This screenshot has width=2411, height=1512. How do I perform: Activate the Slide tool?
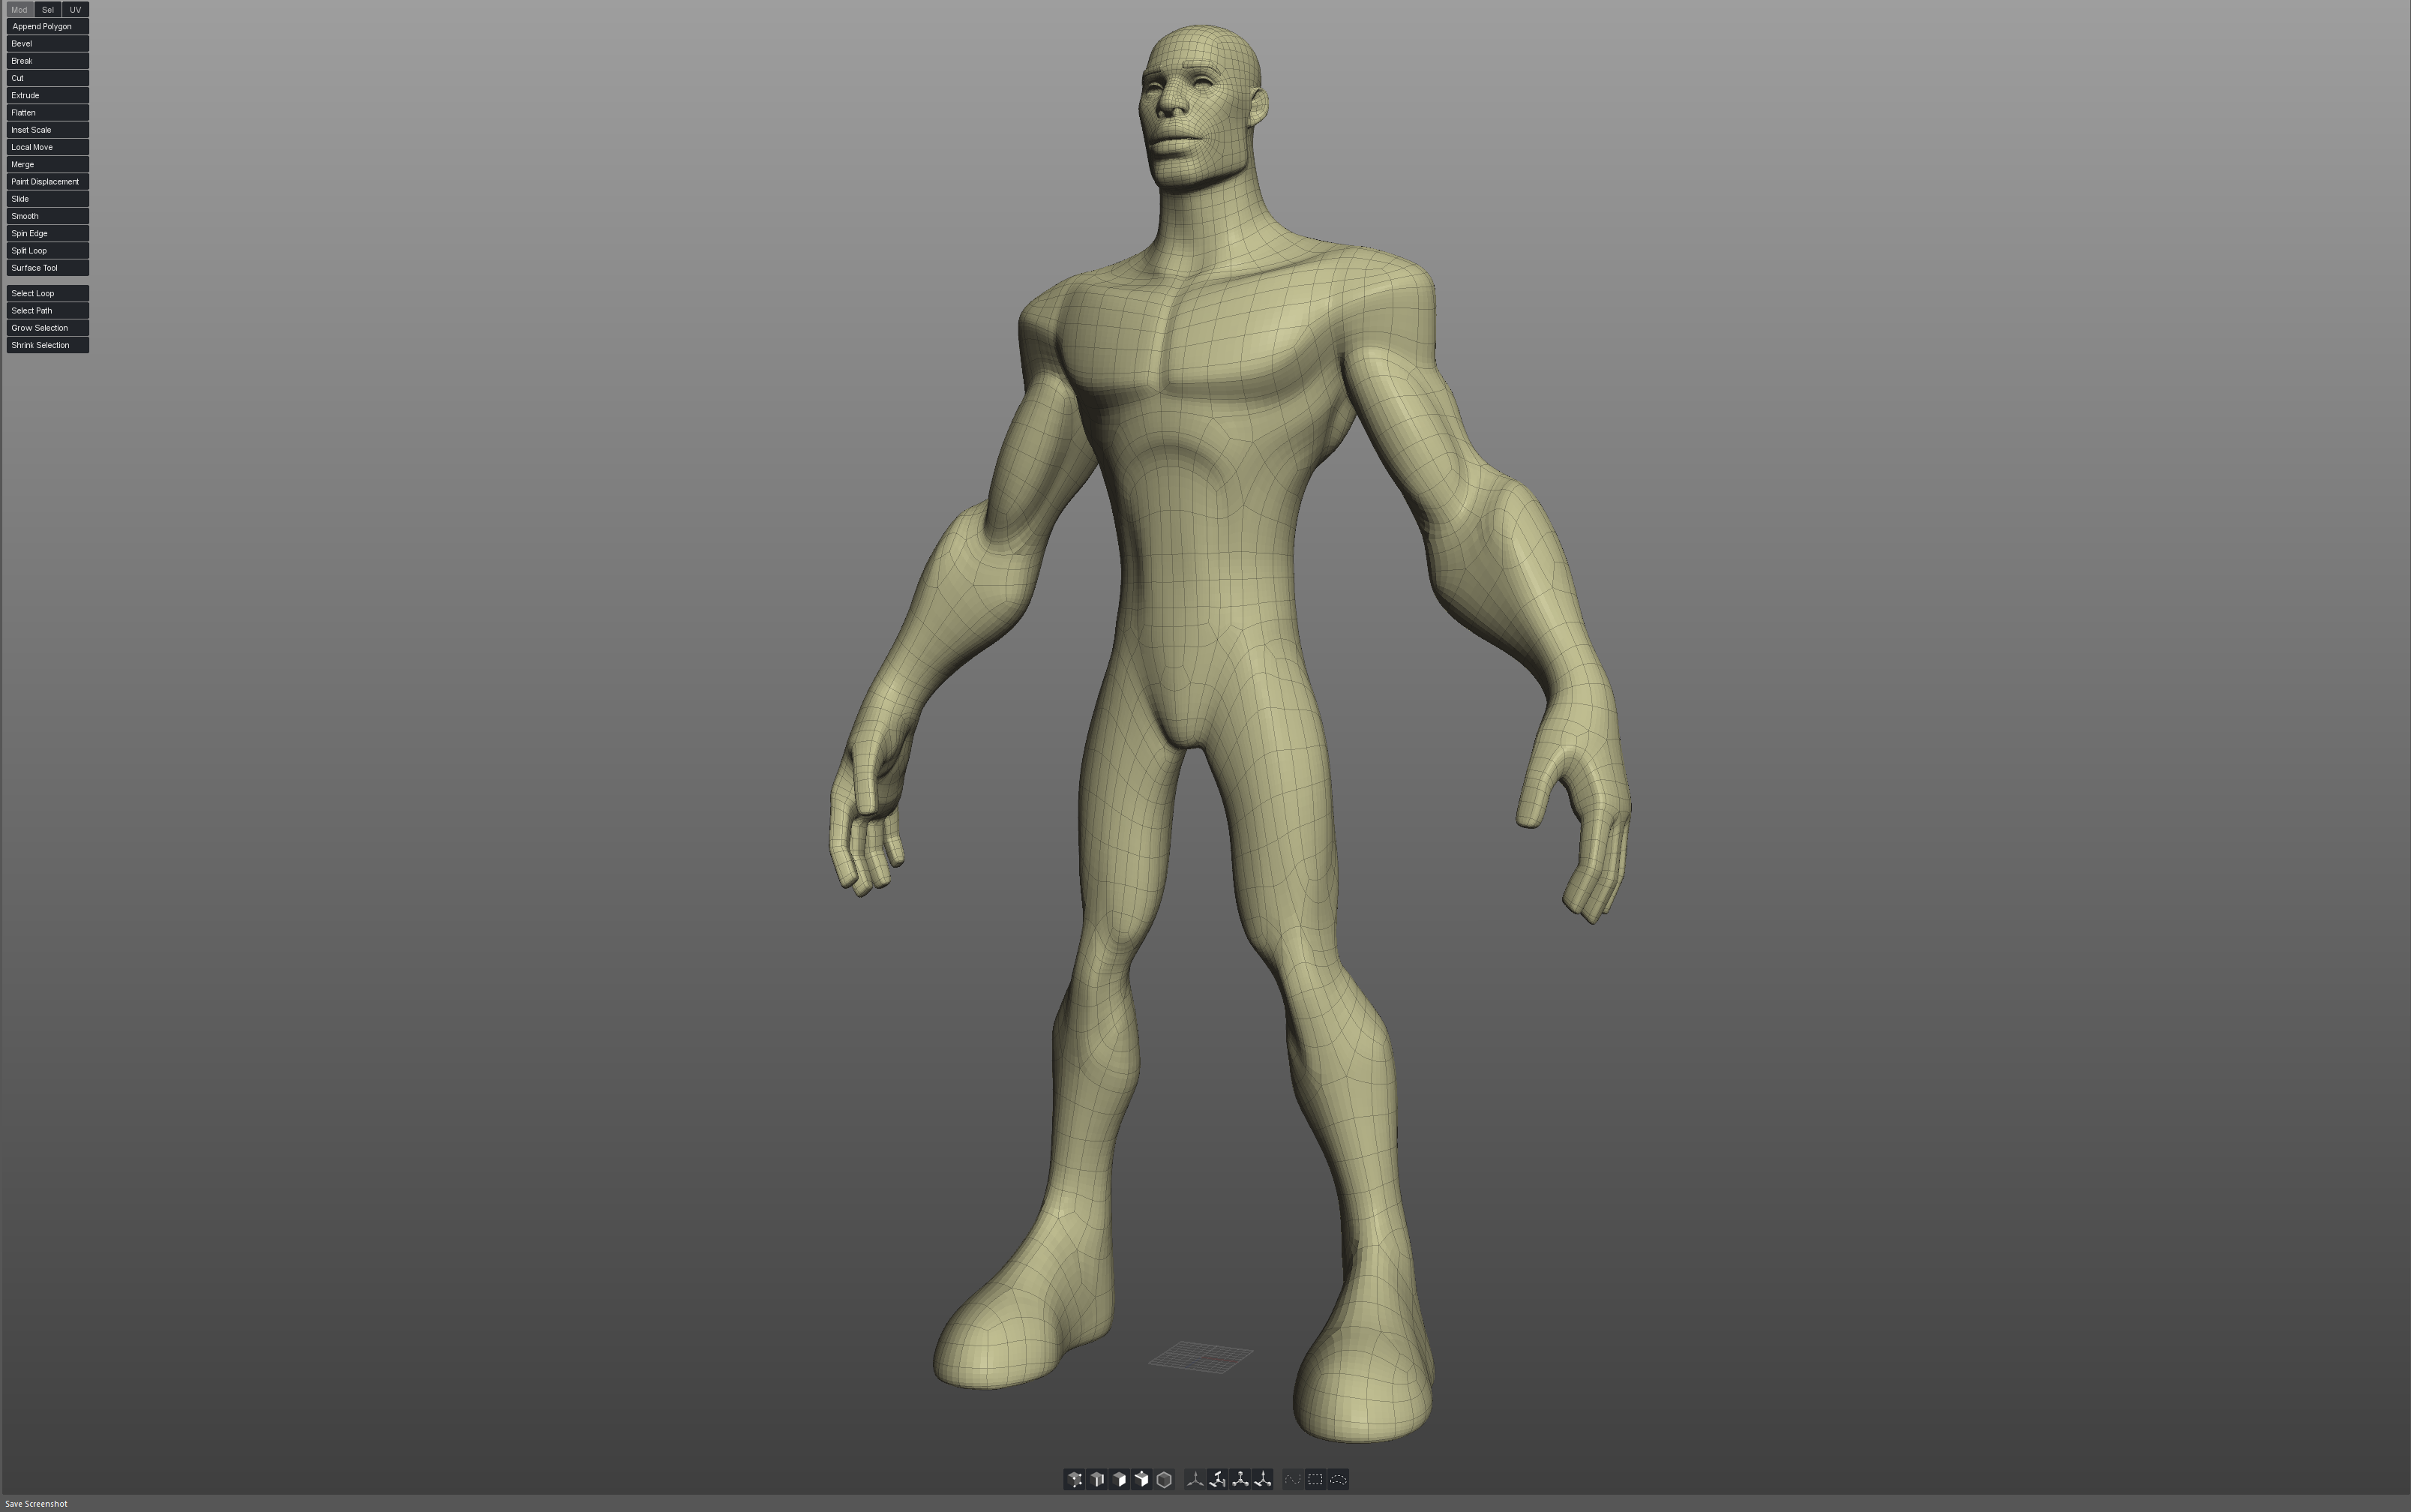point(47,198)
